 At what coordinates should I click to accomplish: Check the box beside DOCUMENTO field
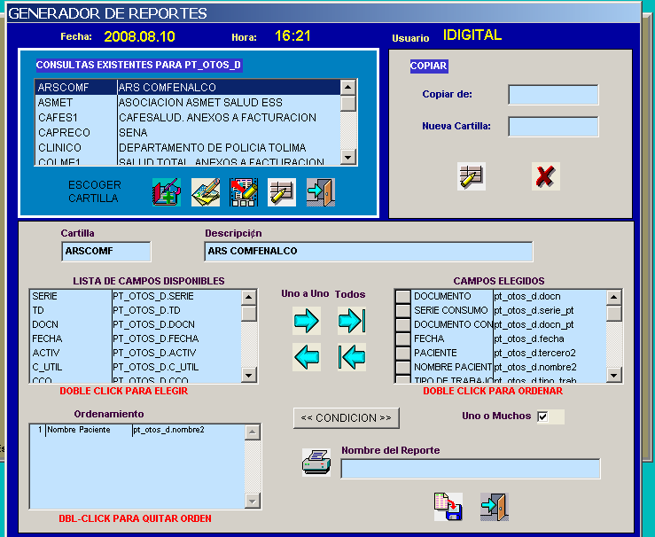pos(403,297)
